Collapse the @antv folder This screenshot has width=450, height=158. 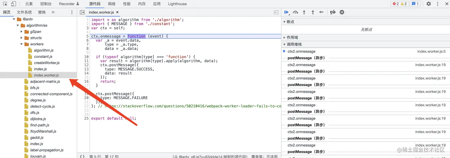point(14,19)
